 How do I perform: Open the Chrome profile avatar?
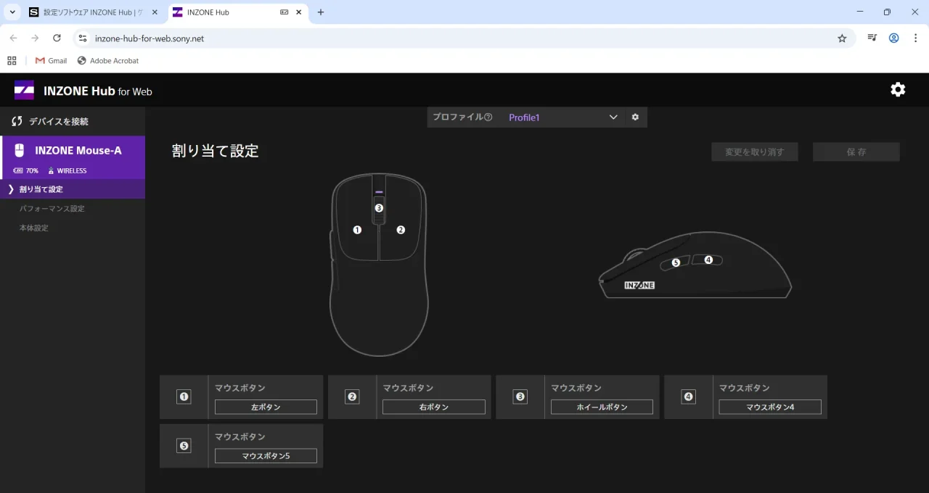(894, 38)
